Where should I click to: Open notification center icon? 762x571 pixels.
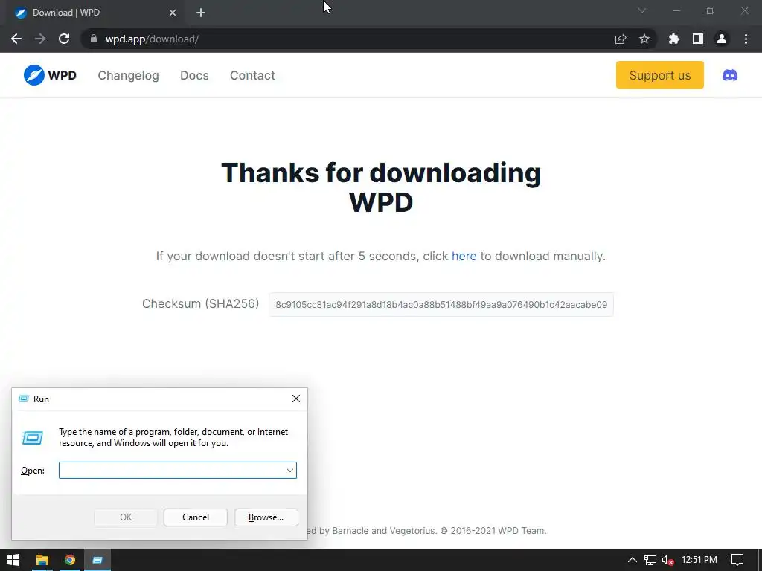tap(737, 560)
